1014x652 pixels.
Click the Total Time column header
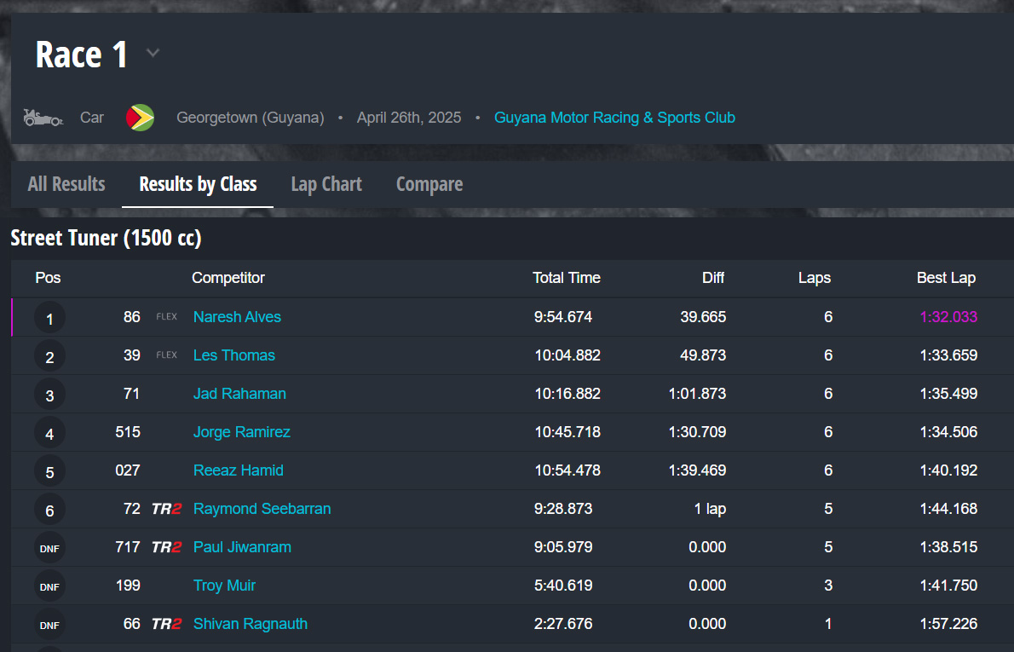pyautogui.click(x=566, y=278)
